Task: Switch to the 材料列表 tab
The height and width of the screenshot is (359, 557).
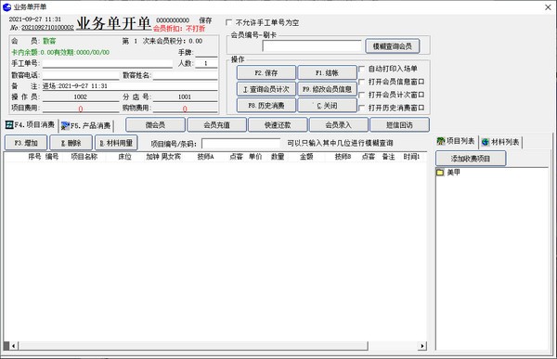Action: tap(501, 142)
